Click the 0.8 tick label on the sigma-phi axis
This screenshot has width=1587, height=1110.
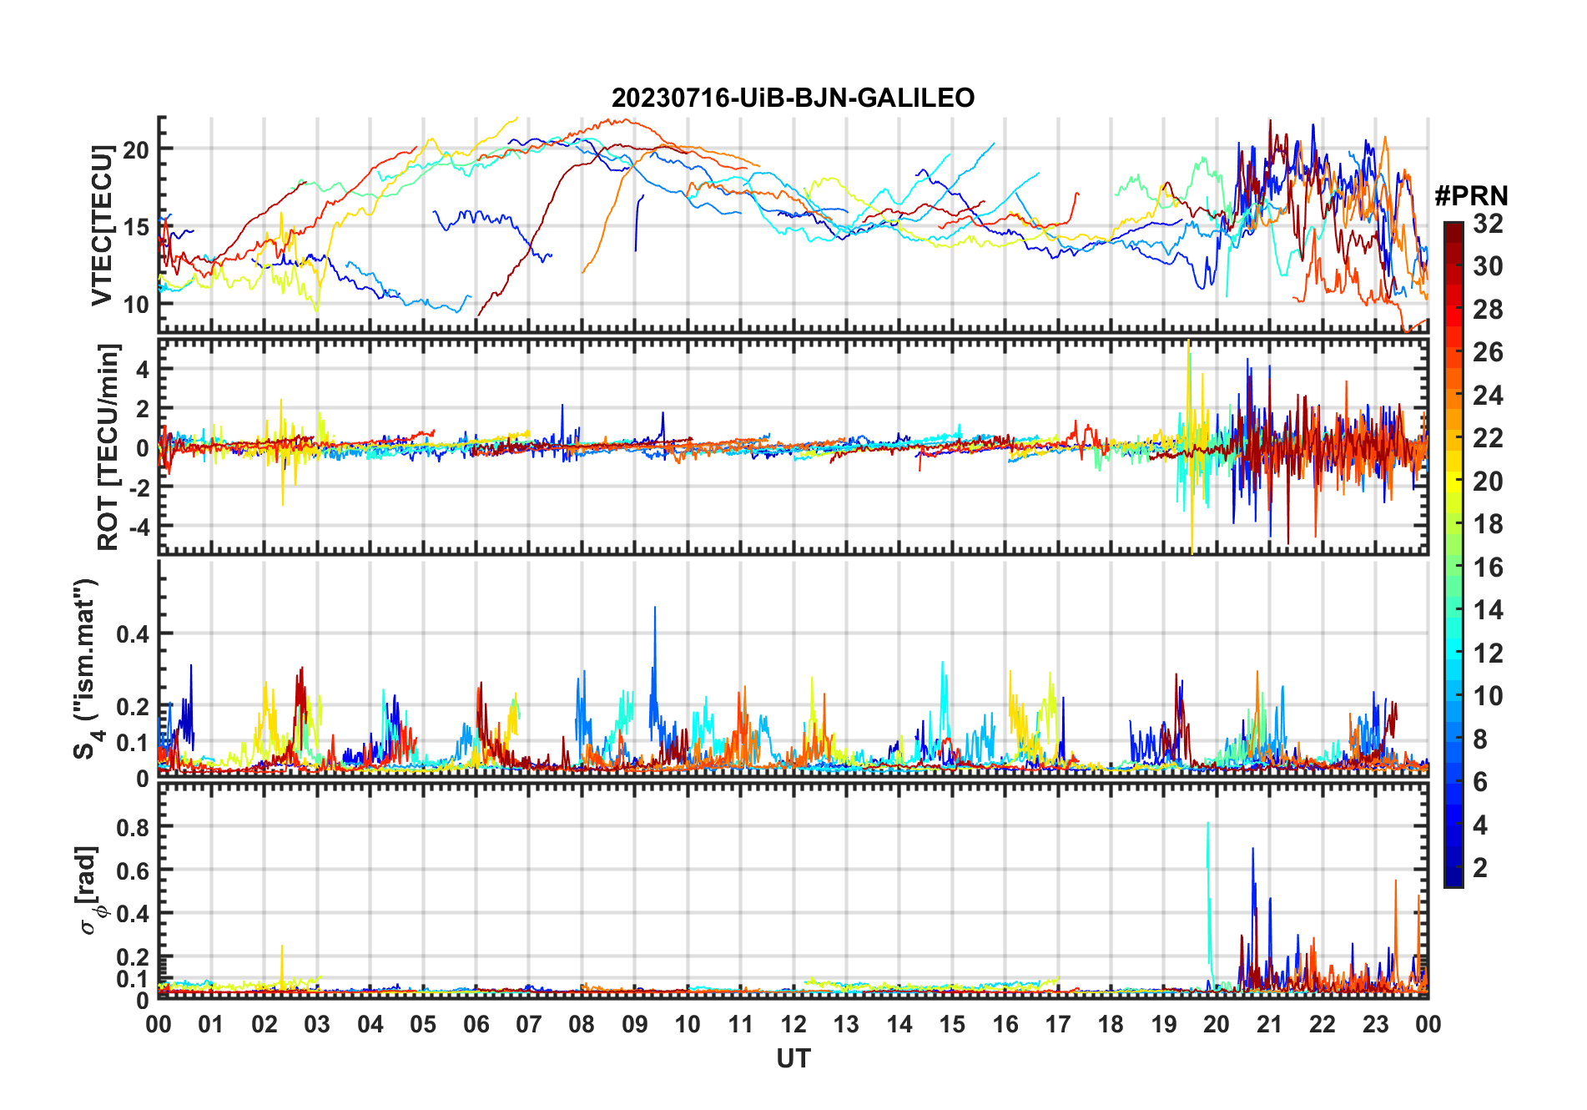point(132,827)
